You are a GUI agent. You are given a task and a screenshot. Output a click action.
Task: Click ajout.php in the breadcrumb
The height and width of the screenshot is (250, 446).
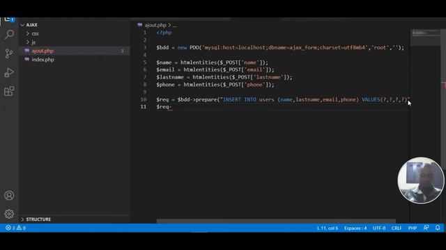pos(155,25)
